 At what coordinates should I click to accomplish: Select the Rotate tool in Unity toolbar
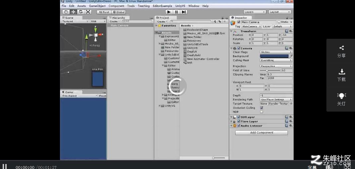pyautogui.click(x=81, y=12)
